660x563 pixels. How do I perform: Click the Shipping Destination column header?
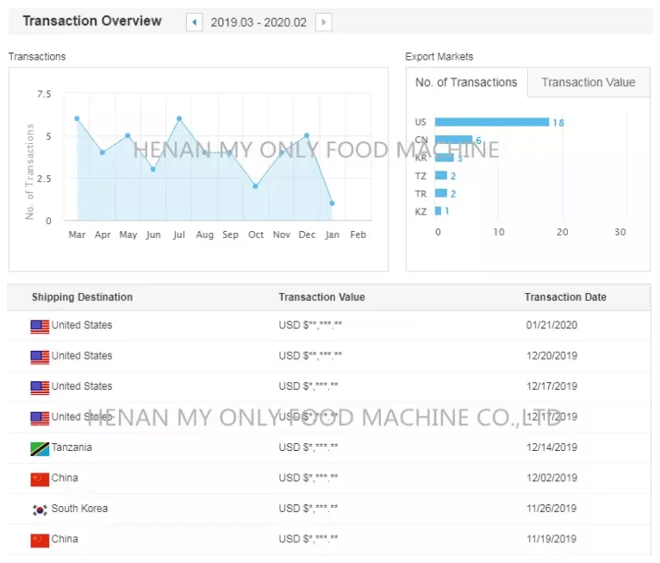click(82, 297)
